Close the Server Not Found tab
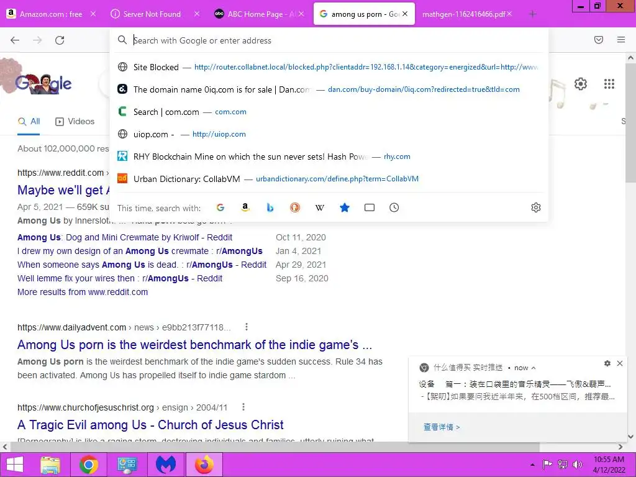 [x=197, y=14]
